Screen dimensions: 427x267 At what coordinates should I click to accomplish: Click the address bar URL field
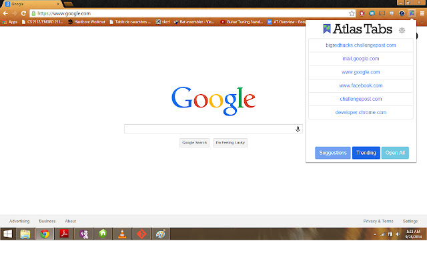pyautogui.click(x=192, y=13)
